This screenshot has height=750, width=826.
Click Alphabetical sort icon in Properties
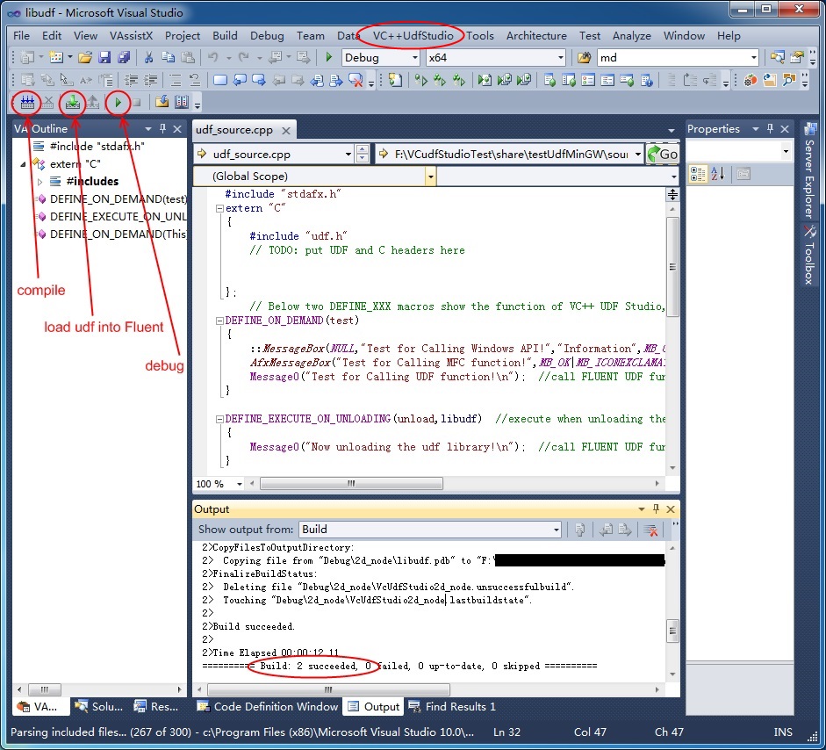pos(717,174)
